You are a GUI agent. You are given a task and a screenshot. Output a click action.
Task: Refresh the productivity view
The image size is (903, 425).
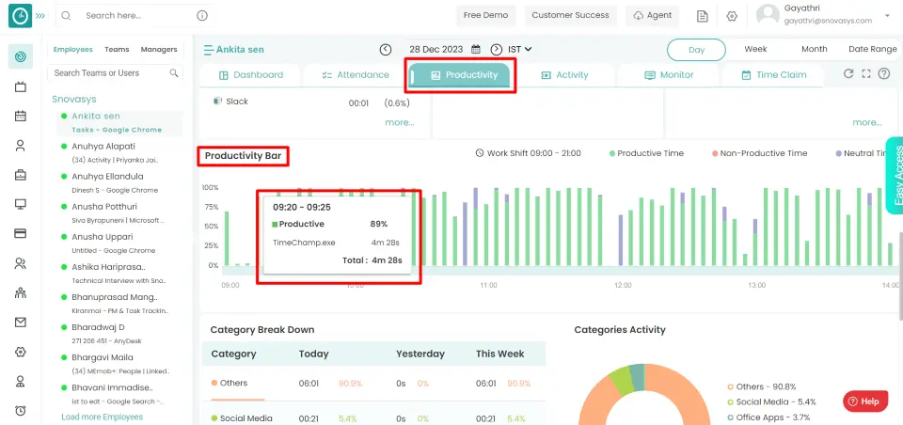pyautogui.click(x=848, y=73)
